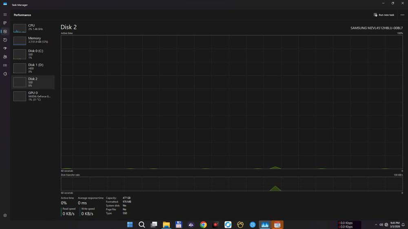The image size is (408, 229).
Task: Open the three-dot more options menu
Action: pyautogui.click(x=402, y=15)
